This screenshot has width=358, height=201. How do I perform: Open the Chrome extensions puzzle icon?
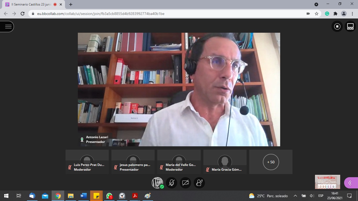coord(335,14)
